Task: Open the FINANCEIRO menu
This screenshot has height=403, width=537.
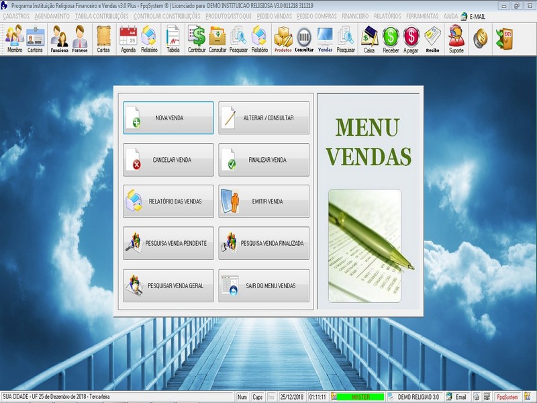Action: [355, 16]
